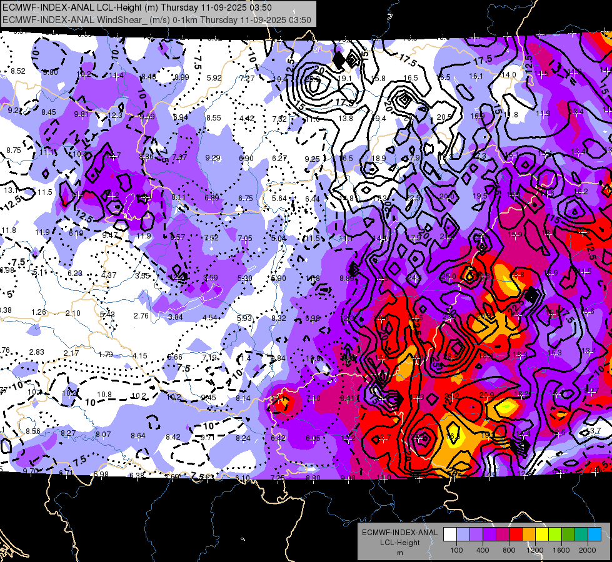Click the map value "10.8"
This screenshot has height=562, width=612.
(104, 394)
